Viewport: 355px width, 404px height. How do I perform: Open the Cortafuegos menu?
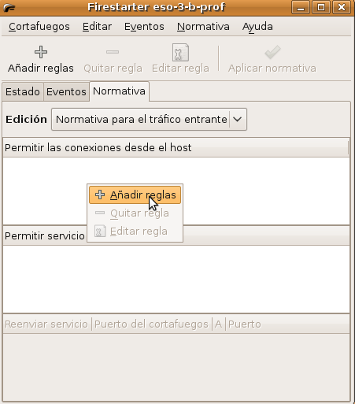click(x=39, y=27)
